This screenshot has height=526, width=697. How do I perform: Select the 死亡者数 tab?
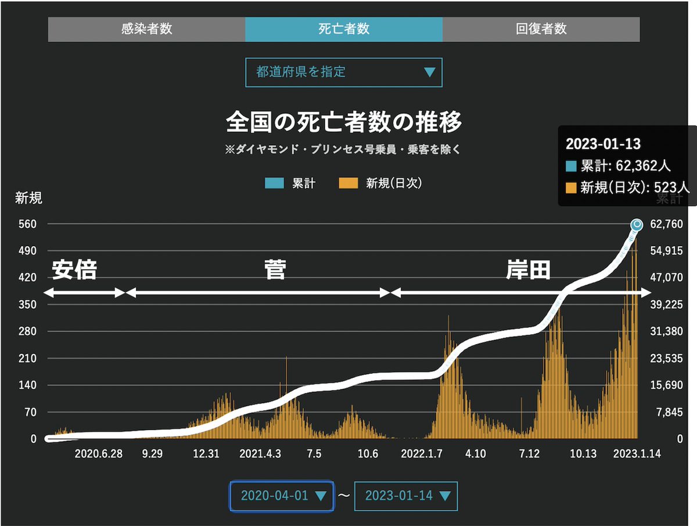click(x=344, y=29)
